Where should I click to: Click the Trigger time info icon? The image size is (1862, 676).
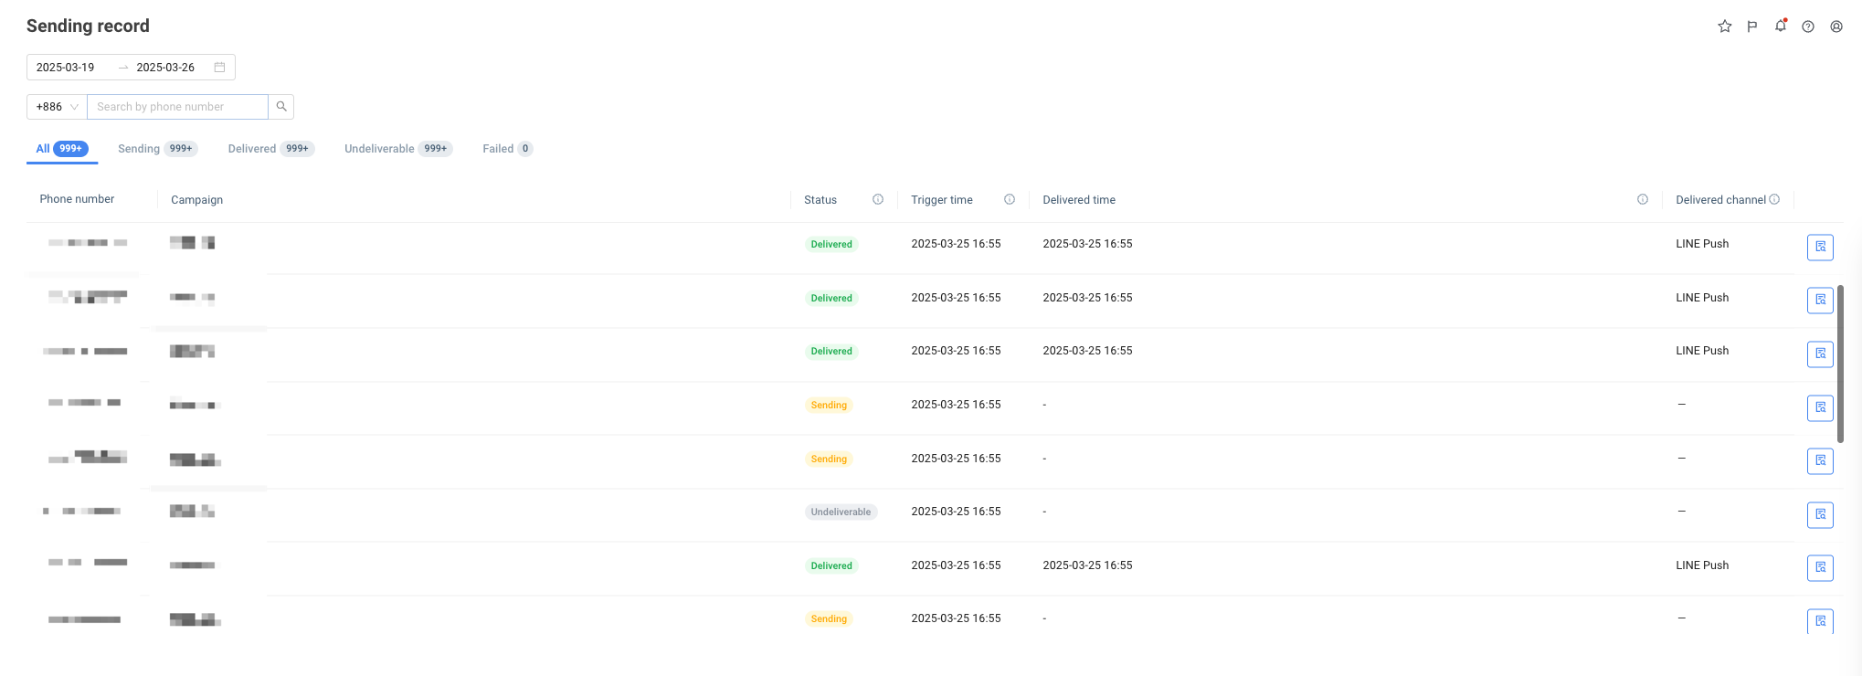click(1010, 199)
